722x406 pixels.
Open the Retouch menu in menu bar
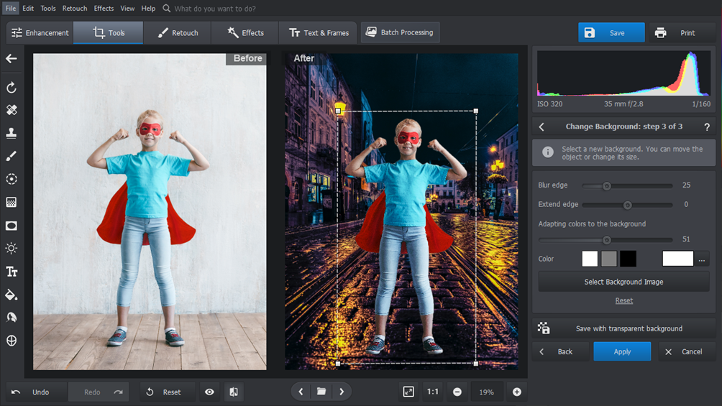(75, 9)
